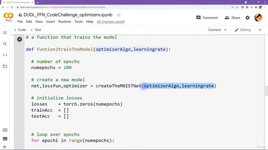Click the comment '# create a new model'
Viewport: 268px width, 150px height.
click(58, 80)
